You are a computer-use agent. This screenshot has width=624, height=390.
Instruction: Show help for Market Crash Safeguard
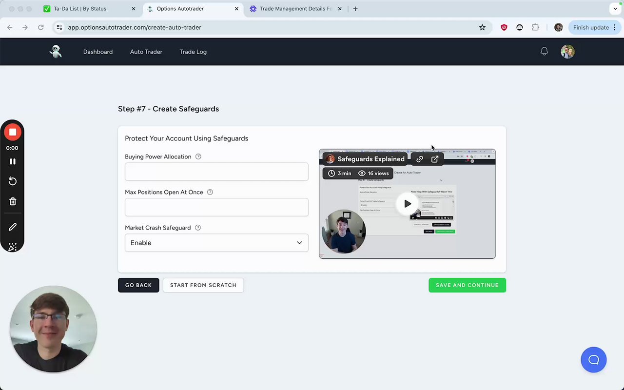click(x=198, y=228)
